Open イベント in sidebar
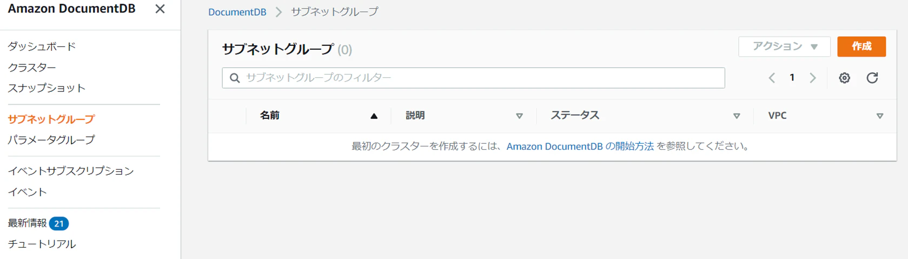The width and height of the screenshot is (908, 259). (x=27, y=192)
